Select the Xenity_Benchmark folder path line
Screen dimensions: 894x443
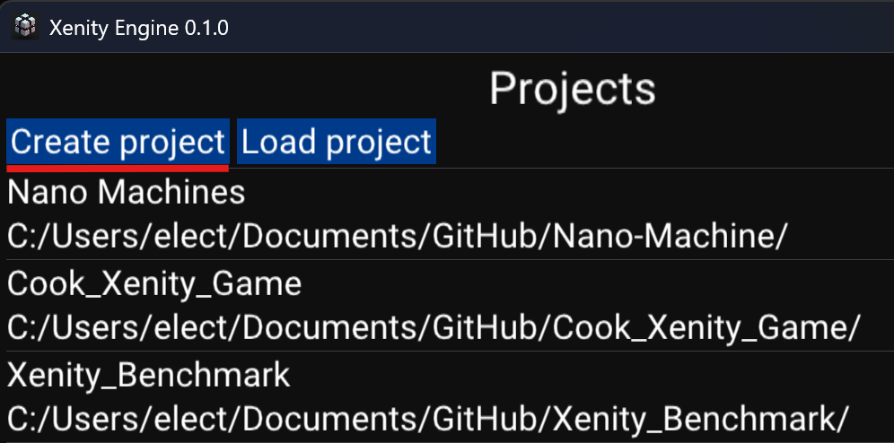[428, 420]
